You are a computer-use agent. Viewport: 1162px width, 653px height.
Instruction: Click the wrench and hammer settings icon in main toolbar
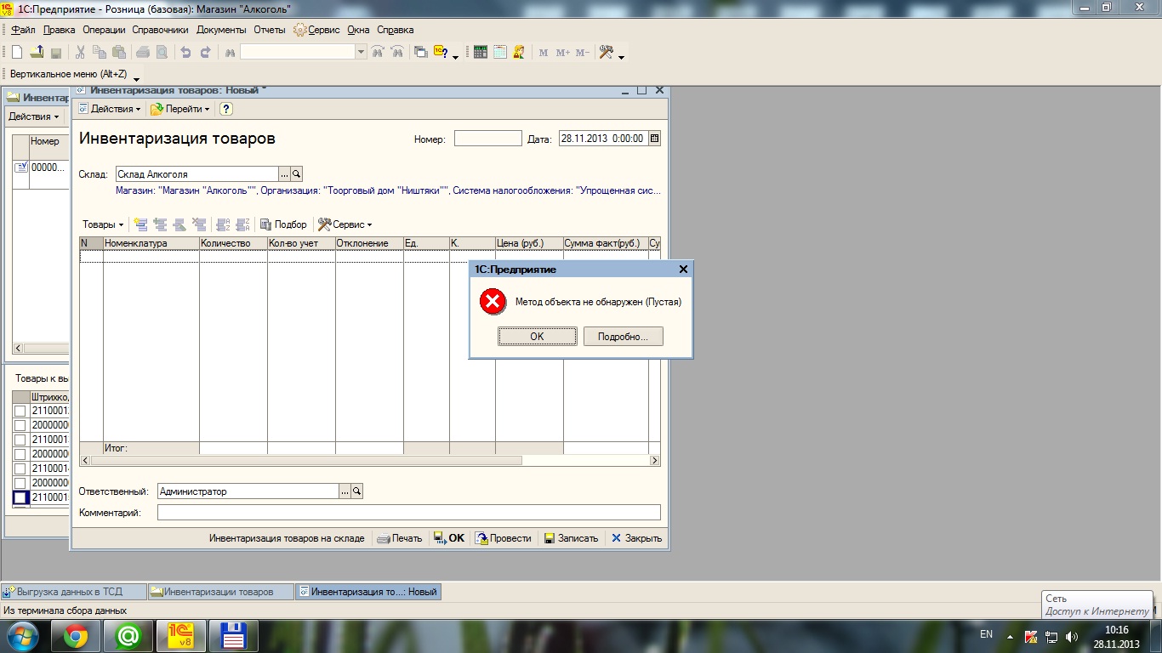point(607,53)
